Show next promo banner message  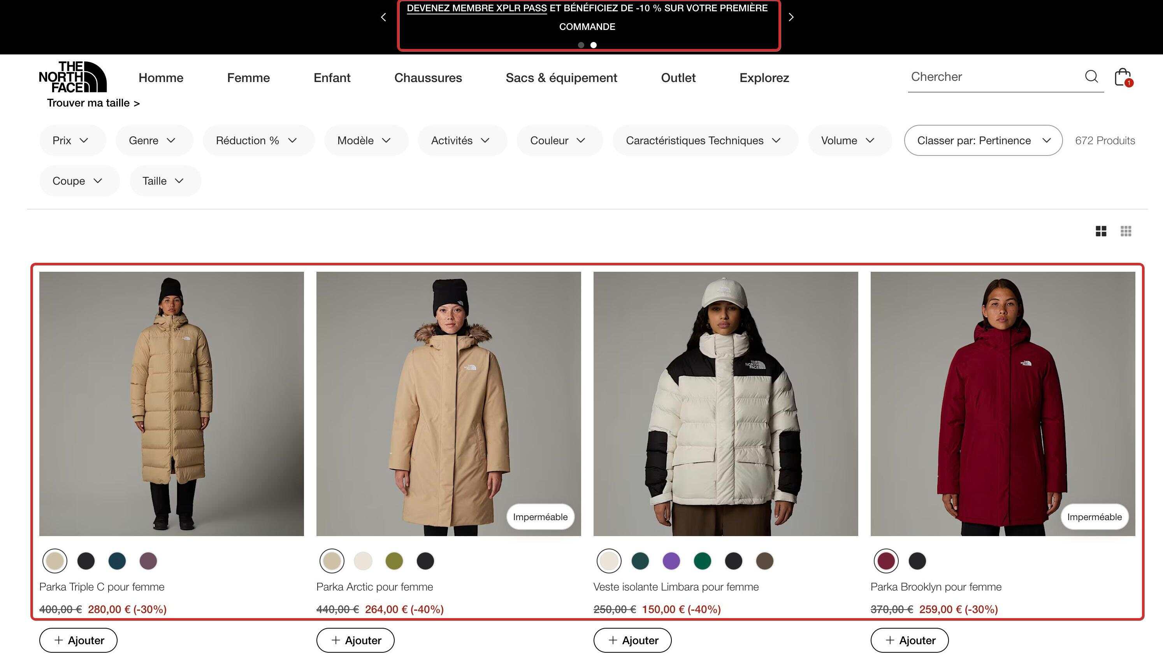click(x=791, y=17)
